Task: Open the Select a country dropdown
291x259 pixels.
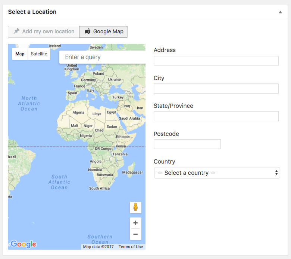Action: (217, 173)
